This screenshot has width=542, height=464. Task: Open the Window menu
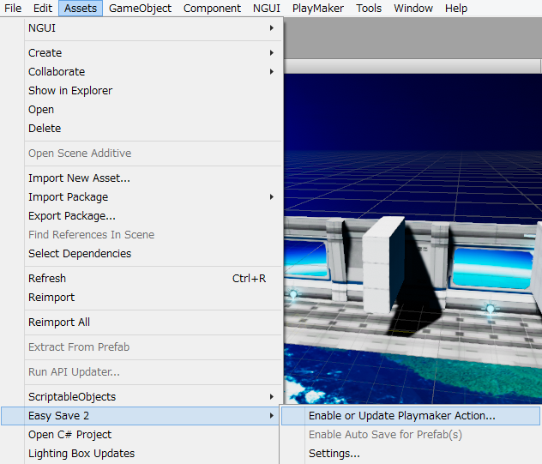point(413,8)
